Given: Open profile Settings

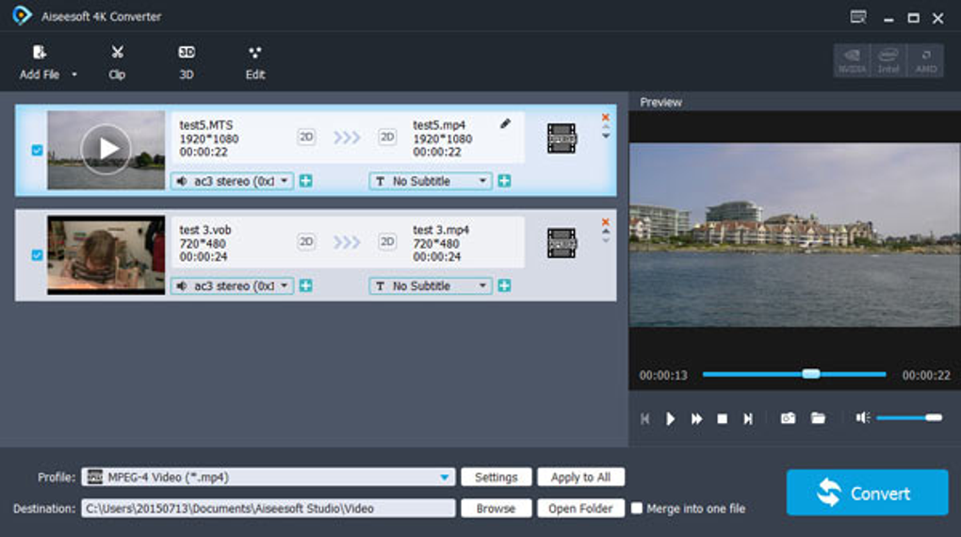Looking at the screenshot, I should [x=496, y=477].
